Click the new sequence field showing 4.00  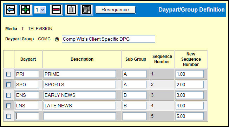click(x=190, y=106)
